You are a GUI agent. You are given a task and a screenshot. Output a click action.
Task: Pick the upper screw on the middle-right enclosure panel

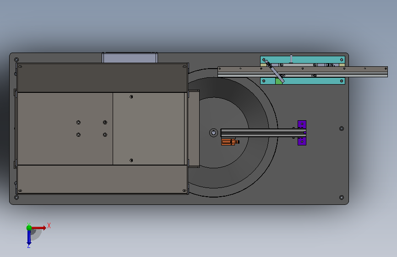(x=131, y=97)
